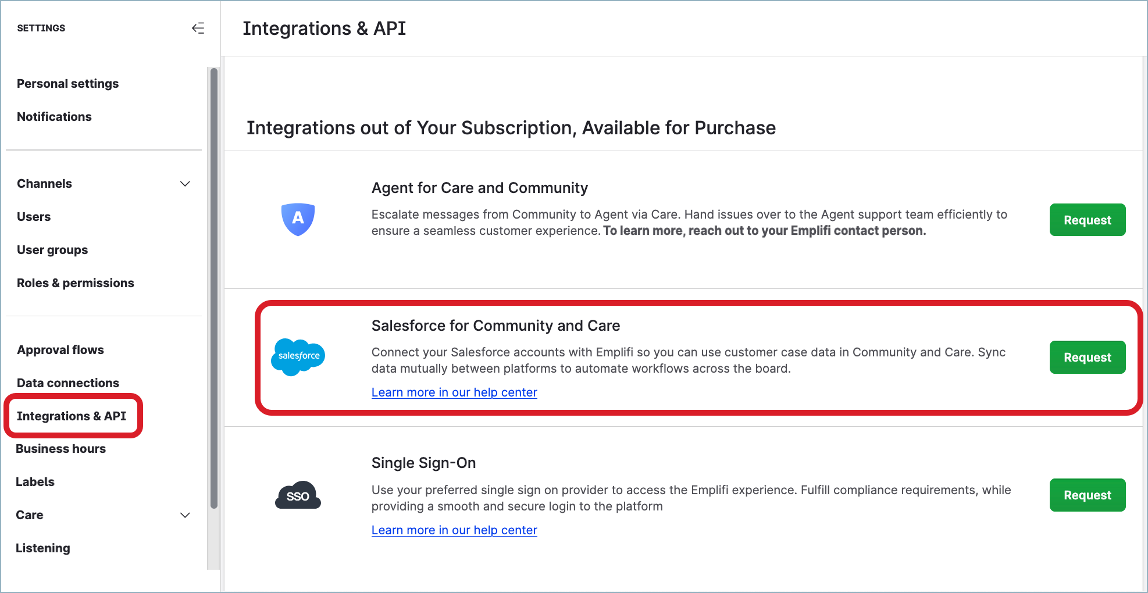Open Labels settings
The width and height of the screenshot is (1148, 593).
pos(35,481)
